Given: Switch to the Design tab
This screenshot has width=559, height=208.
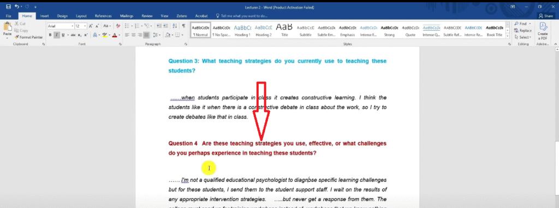Looking at the screenshot, I should pos(62,16).
